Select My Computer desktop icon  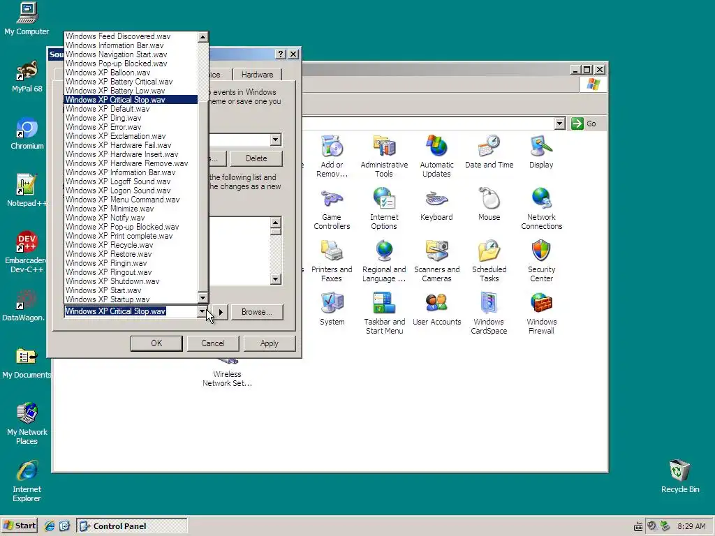click(27, 19)
